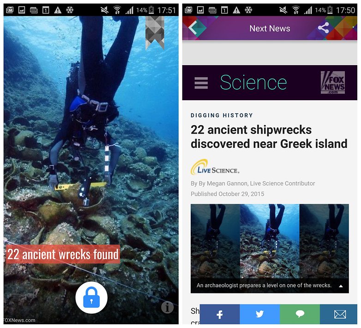This screenshot has width=361, height=328.
Task: Go back with the Next News arrow
Action: 193,28
